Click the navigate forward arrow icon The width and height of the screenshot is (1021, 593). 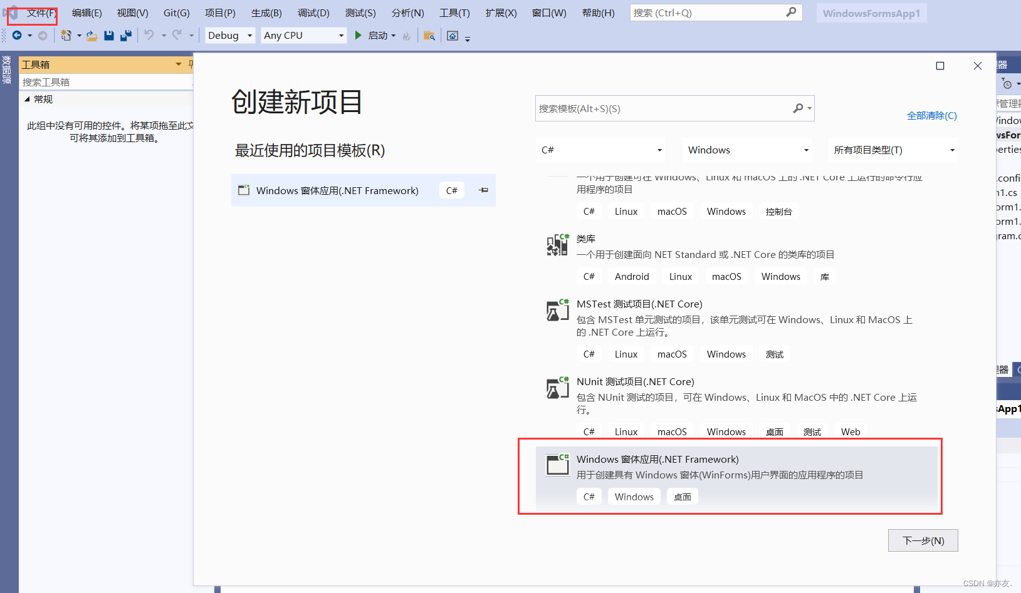[43, 36]
